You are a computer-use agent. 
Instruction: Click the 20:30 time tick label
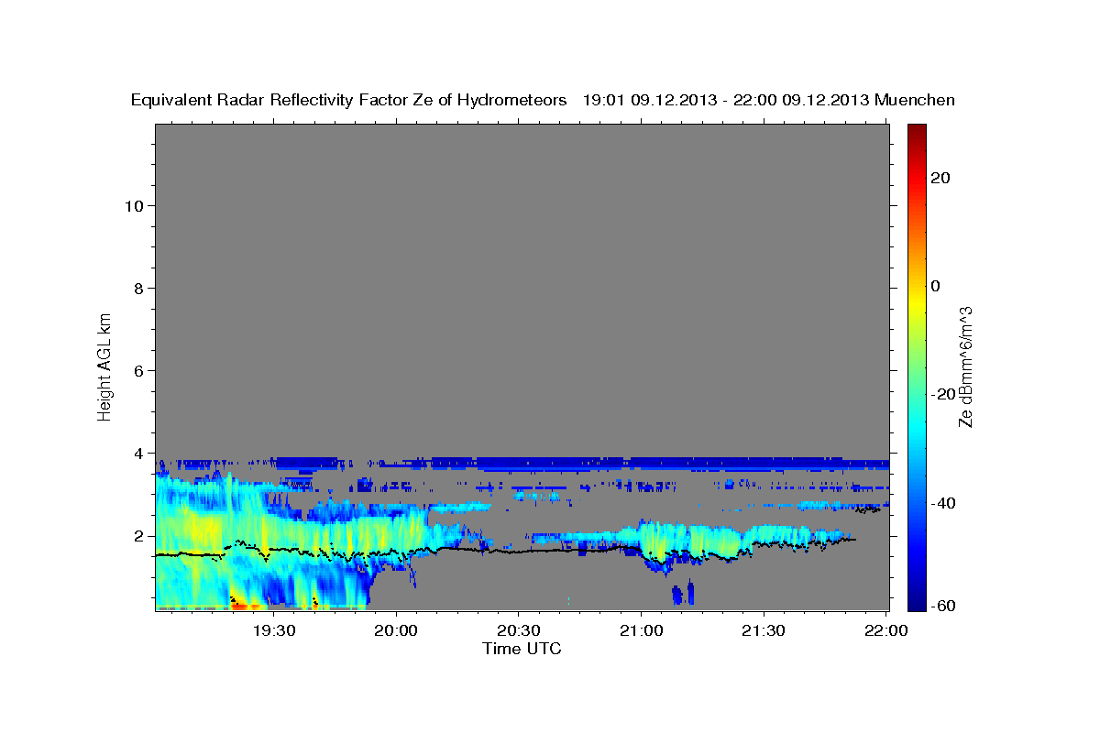point(518,630)
